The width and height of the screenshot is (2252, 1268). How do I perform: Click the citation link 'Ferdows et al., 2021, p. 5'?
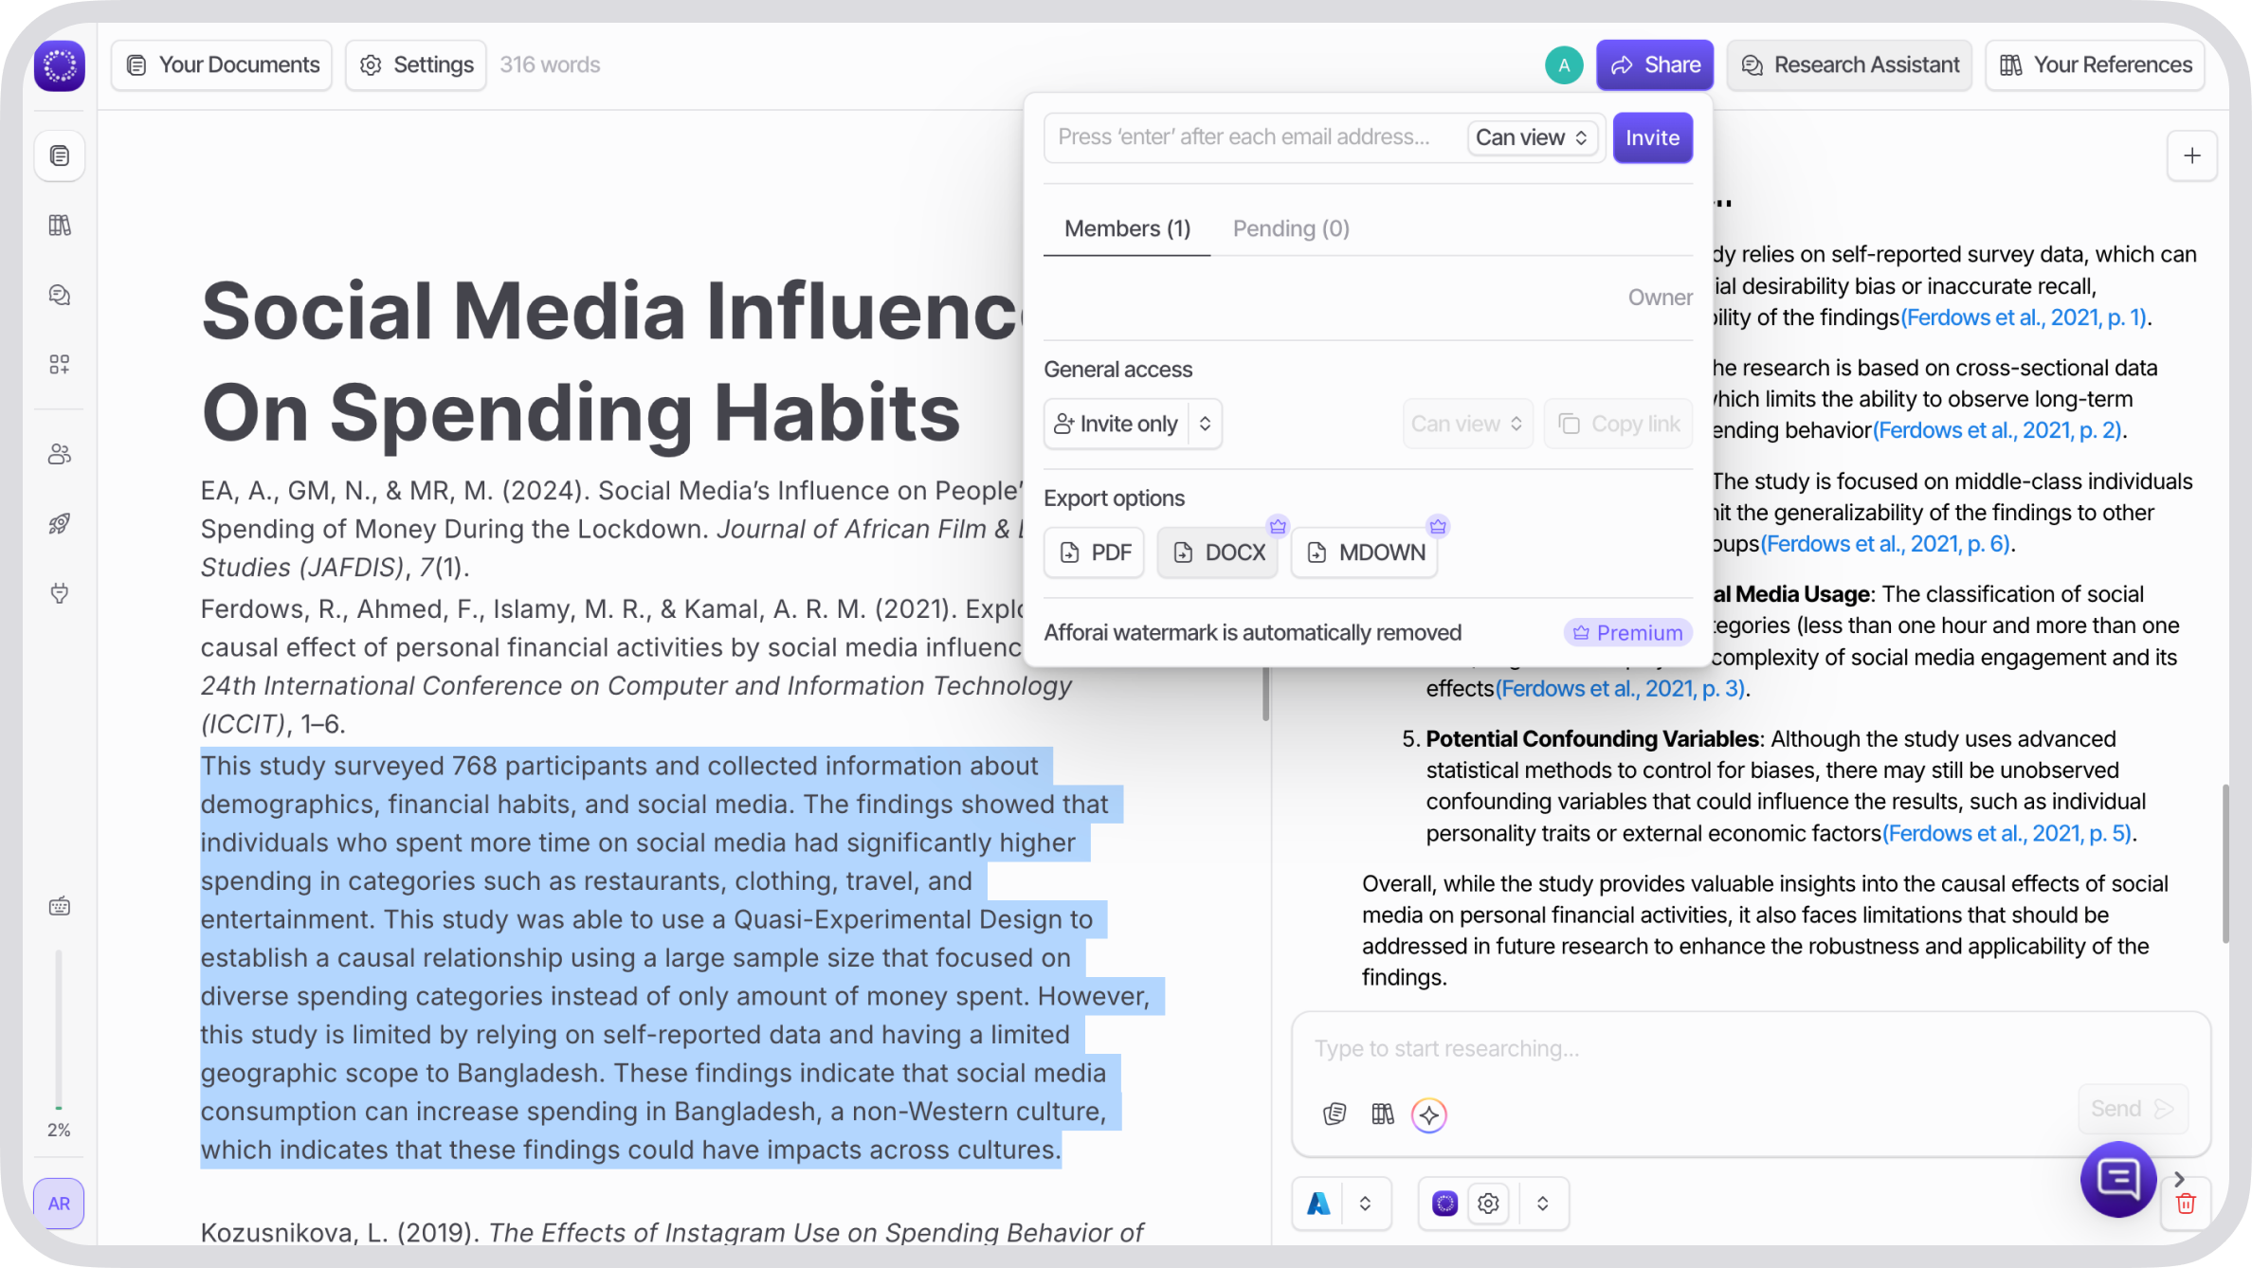2007,833
